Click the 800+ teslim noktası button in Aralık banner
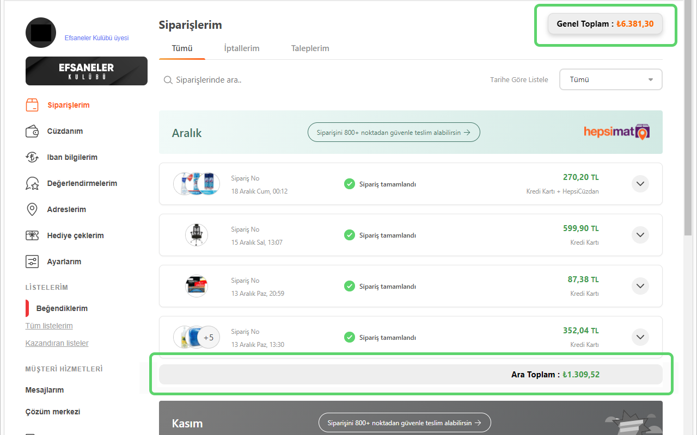Viewport: 697px width, 435px height. tap(393, 132)
